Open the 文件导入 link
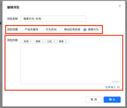Screen dimensions: 127x108 click(x=110, y=87)
